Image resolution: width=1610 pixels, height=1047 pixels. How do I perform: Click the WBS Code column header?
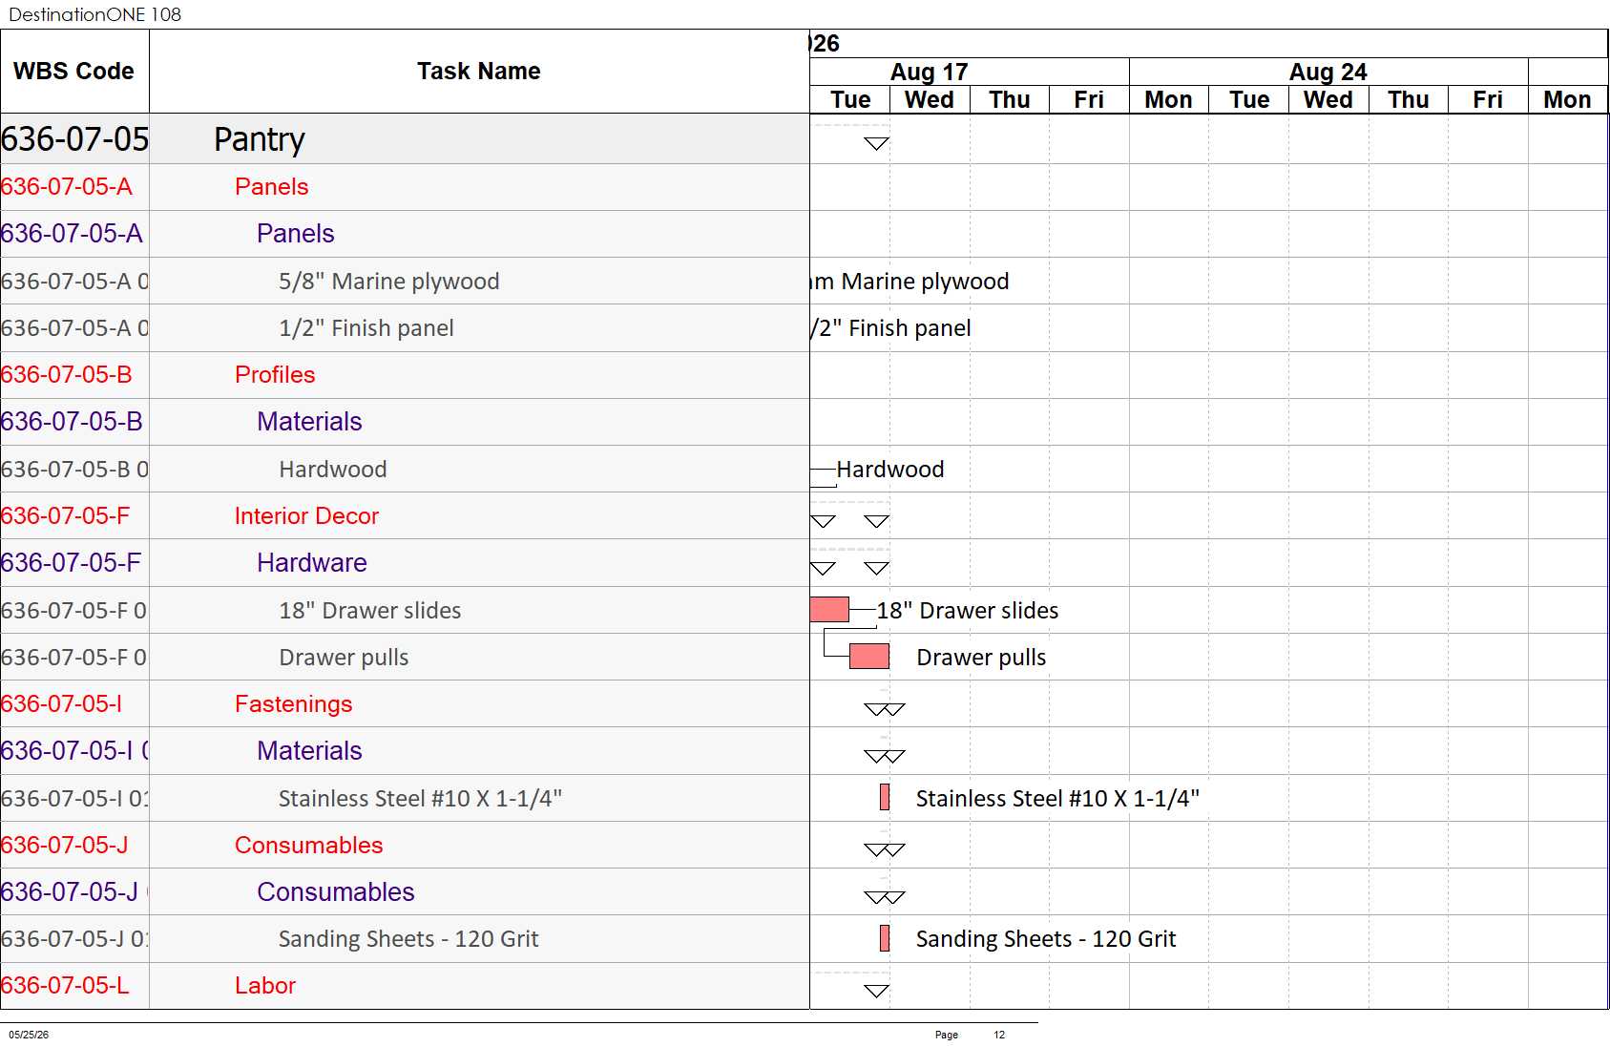tap(74, 72)
